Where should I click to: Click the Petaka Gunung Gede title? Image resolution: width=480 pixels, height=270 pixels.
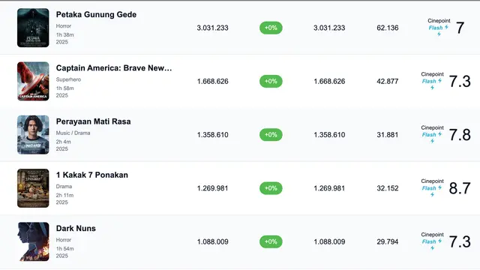tap(96, 14)
